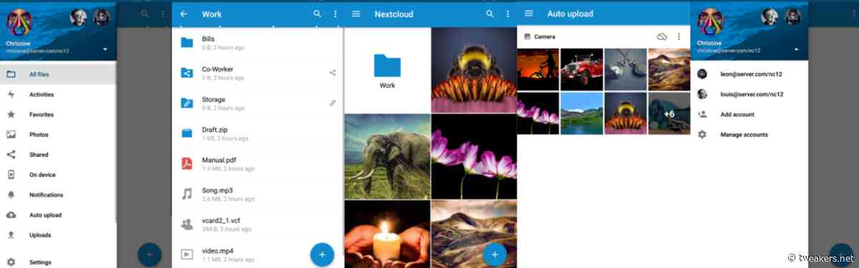
Task: Open the +6 more photos thumbnail
Action: [669, 113]
